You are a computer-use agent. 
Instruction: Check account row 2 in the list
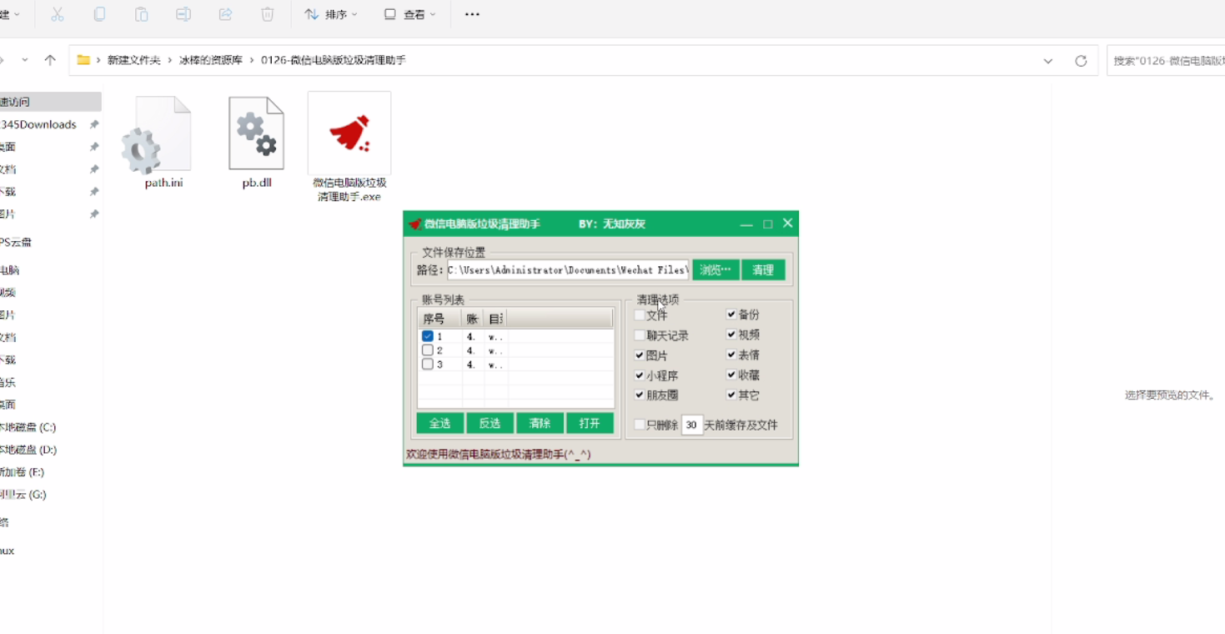[x=428, y=350]
